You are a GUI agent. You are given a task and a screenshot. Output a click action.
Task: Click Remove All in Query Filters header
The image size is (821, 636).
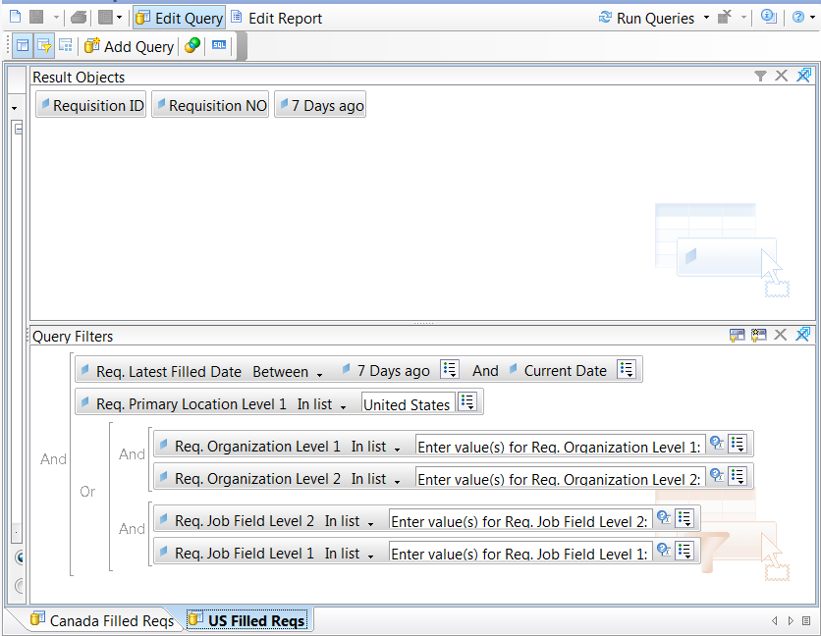point(802,335)
